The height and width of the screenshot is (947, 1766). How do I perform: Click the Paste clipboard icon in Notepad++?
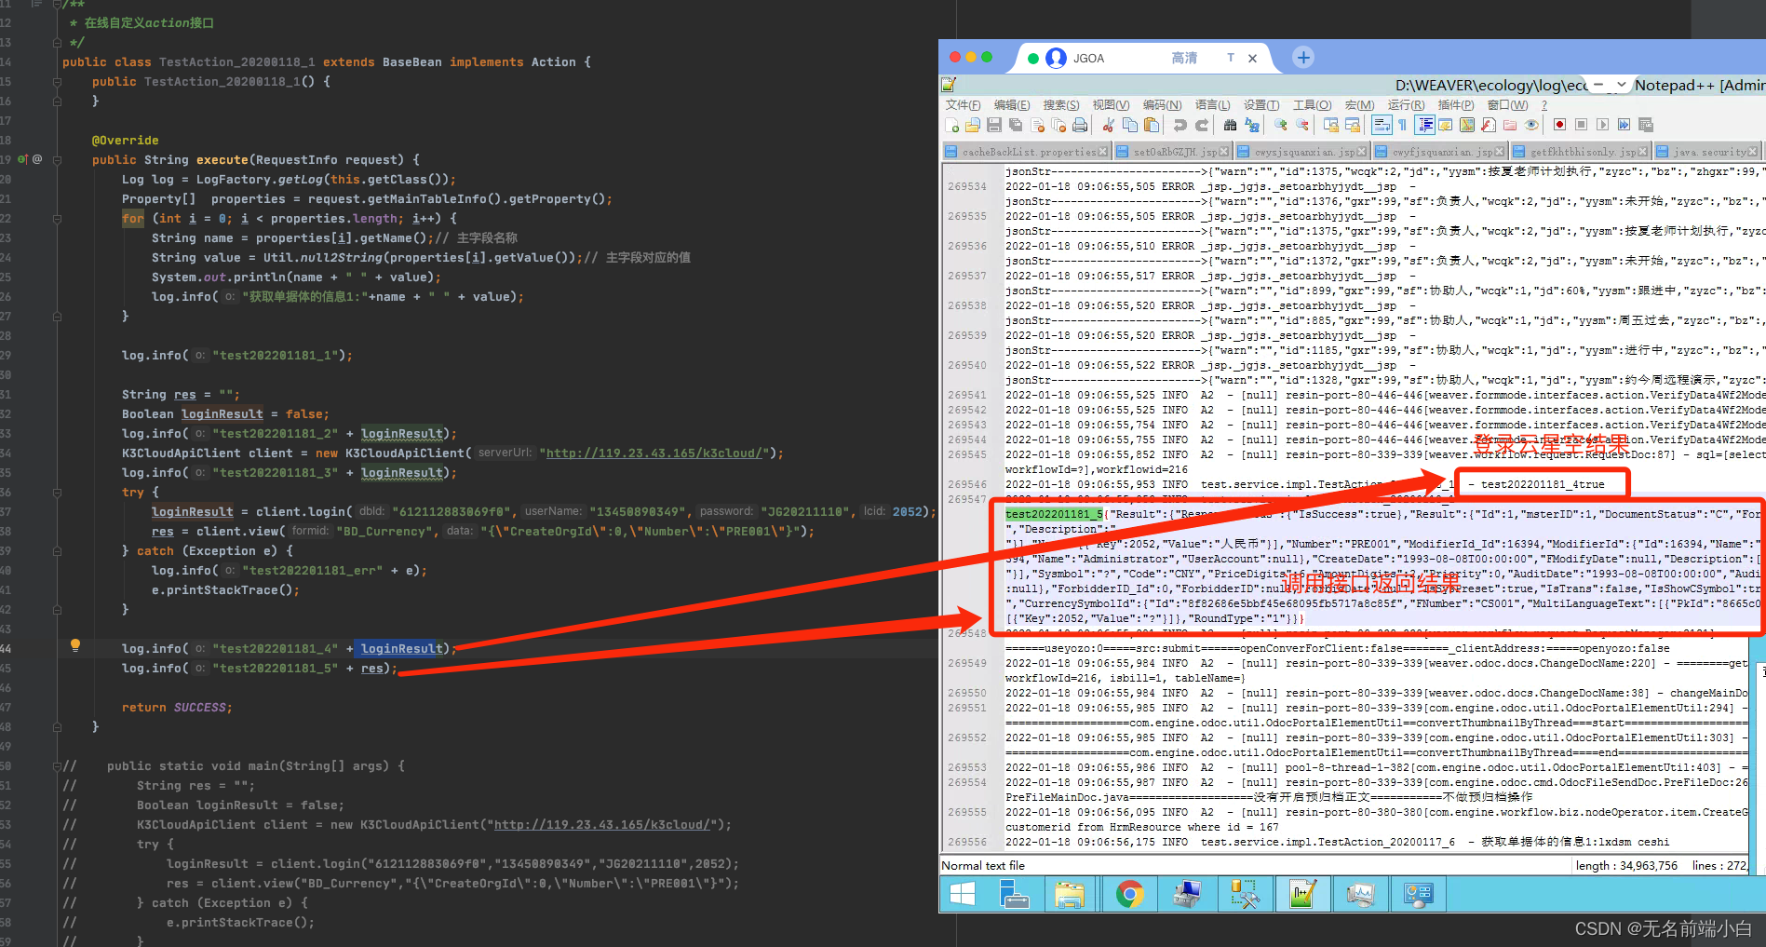click(1152, 125)
